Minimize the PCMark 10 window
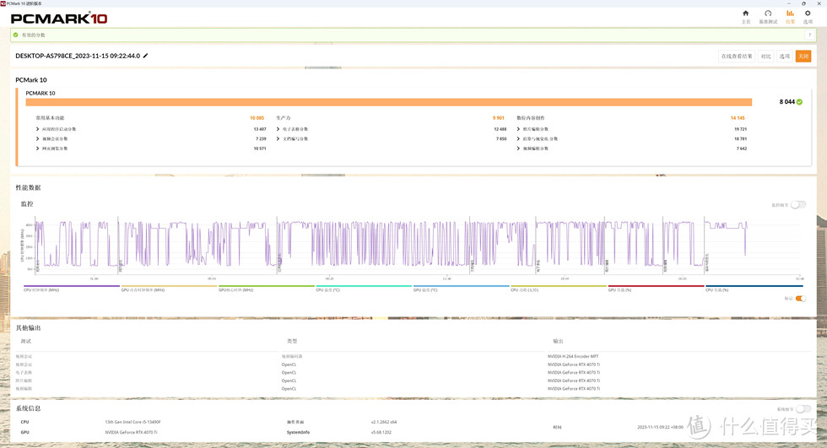The image size is (827, 448). coord(789,3)
